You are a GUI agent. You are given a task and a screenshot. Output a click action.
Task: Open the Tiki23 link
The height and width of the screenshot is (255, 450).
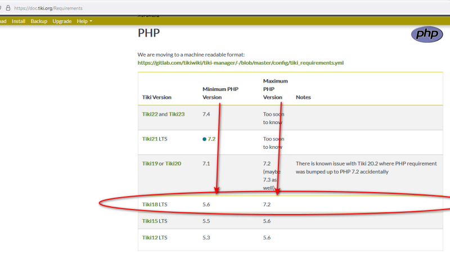click(177, 114)
